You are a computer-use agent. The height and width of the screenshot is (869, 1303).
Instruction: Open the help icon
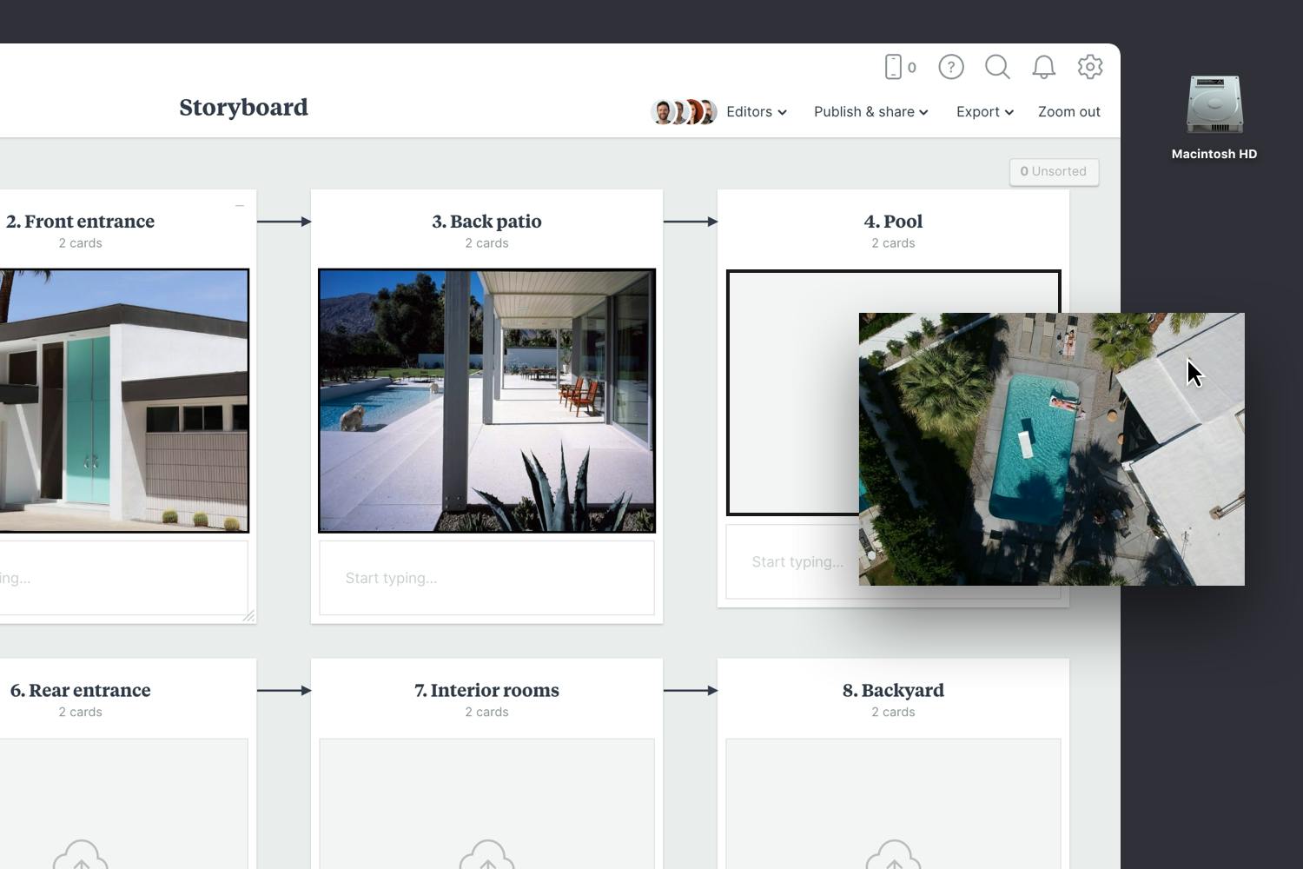tap(950, 66)
